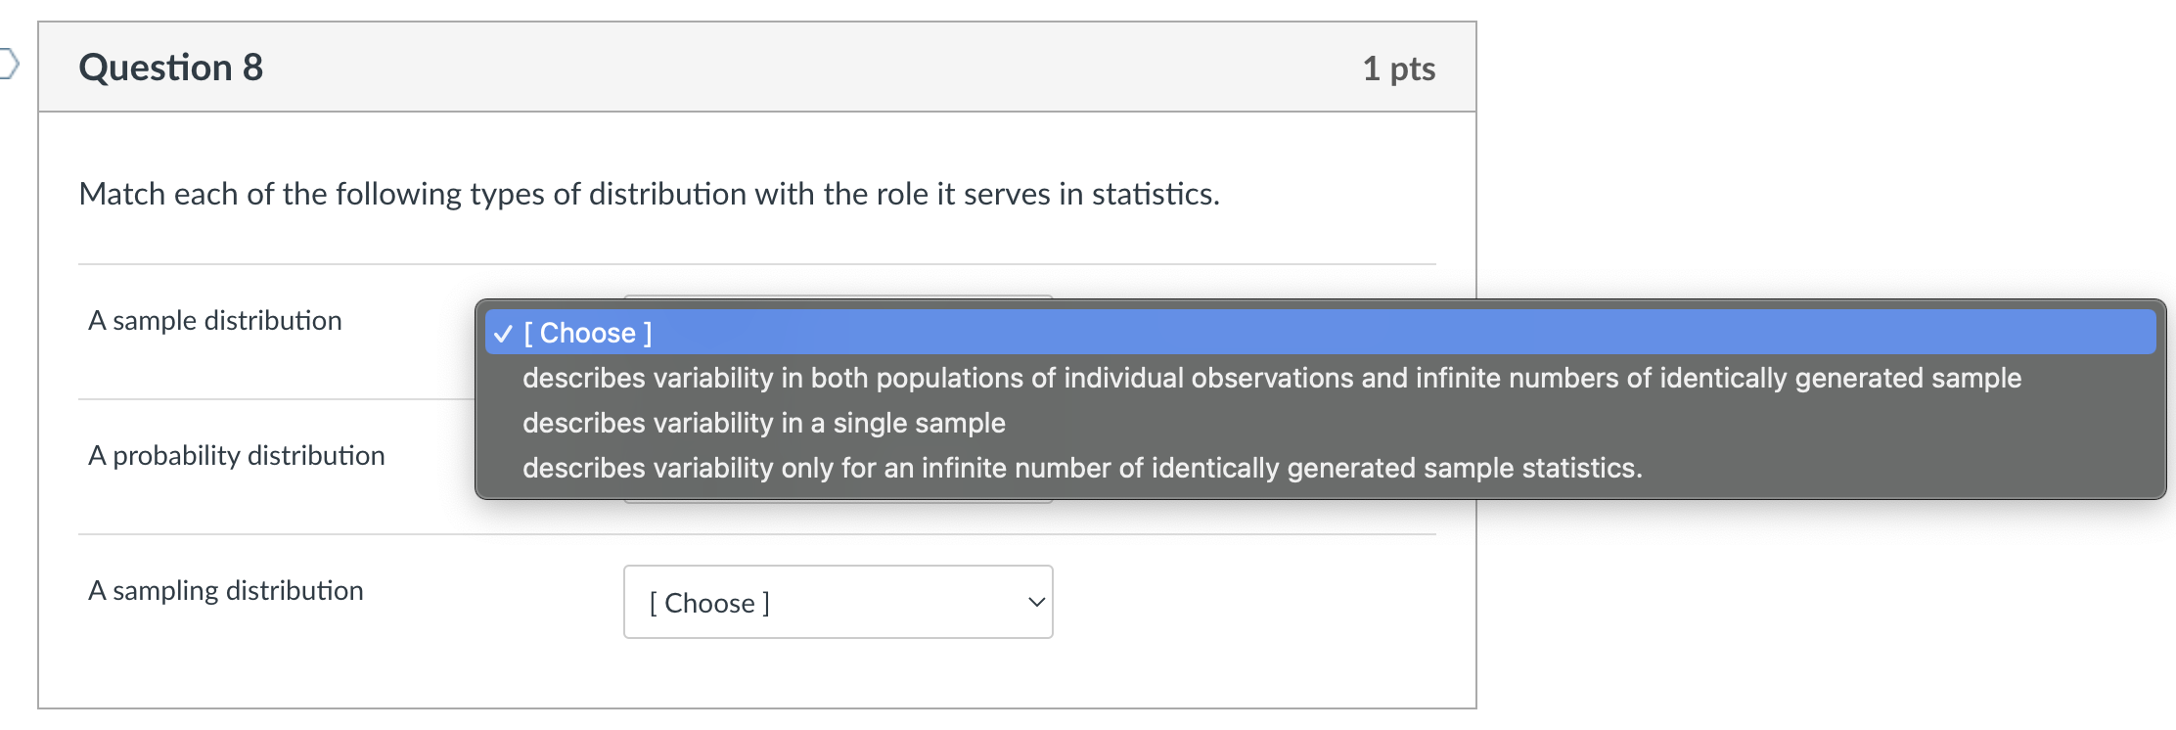2176x730 pixels.
Task: Click the checkmark next to [ Choose ]
Action: (x=503, y=334)
